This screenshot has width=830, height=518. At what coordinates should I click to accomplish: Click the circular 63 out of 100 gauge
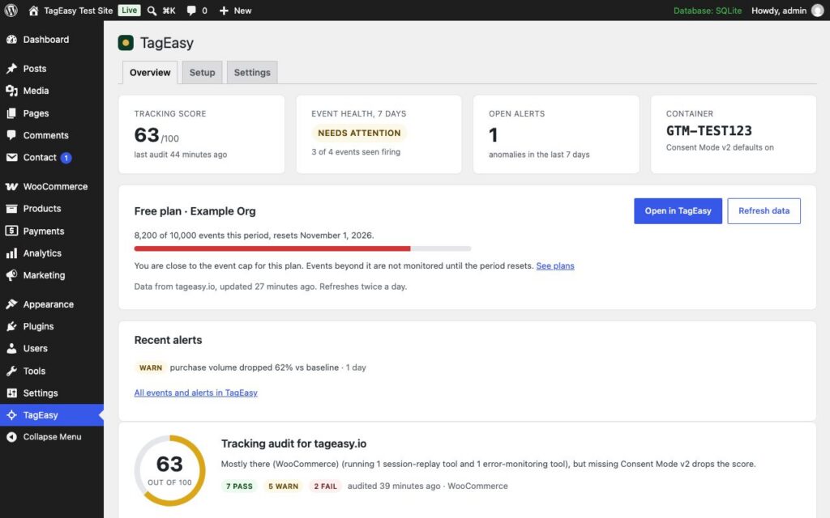[x=169, y=470]
